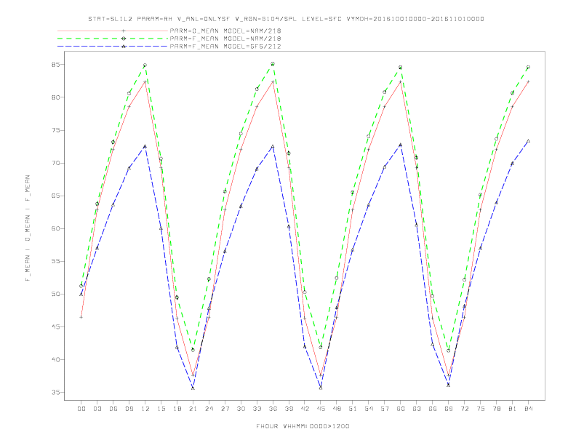Screen dimensions: 576x445
Task: Click y-axis tick label 60
Action: 56,228
